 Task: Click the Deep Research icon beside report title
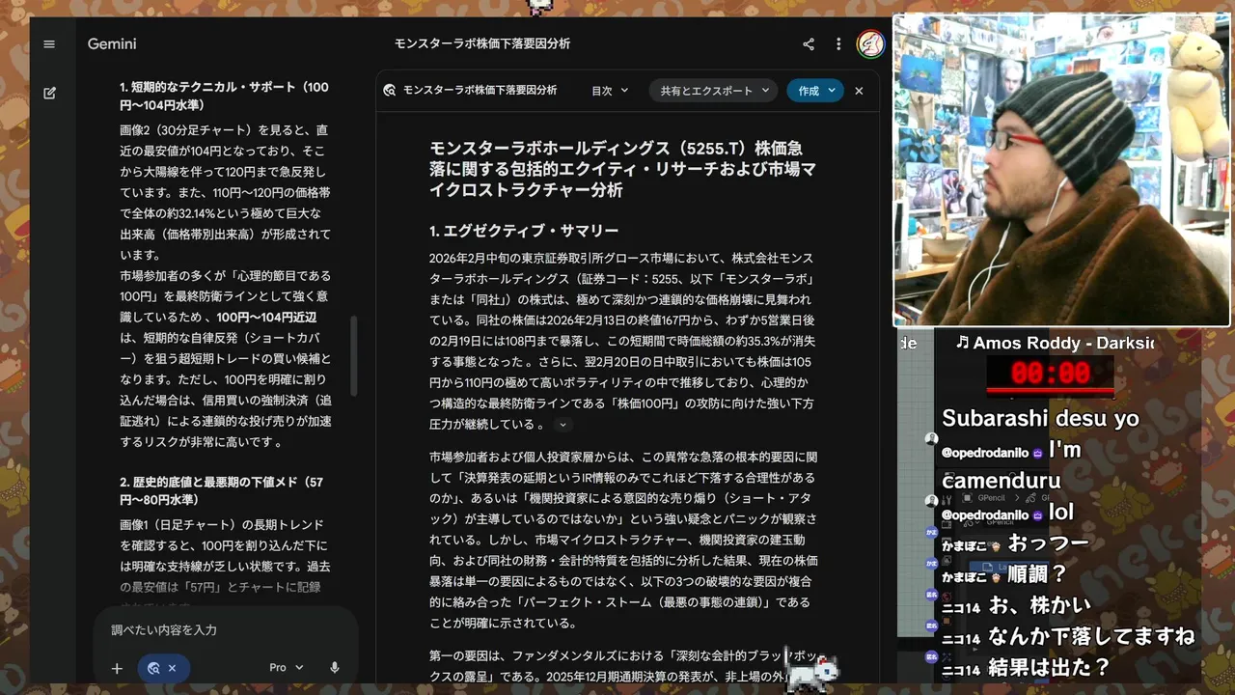(390, 91)
